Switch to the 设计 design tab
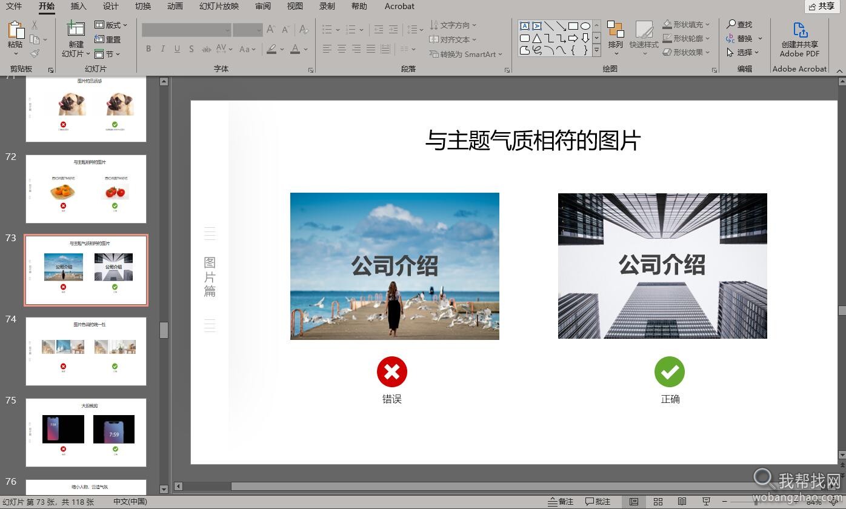Image resolution: width=846 pixels, height=509 pixels. [x=110, y=6]
